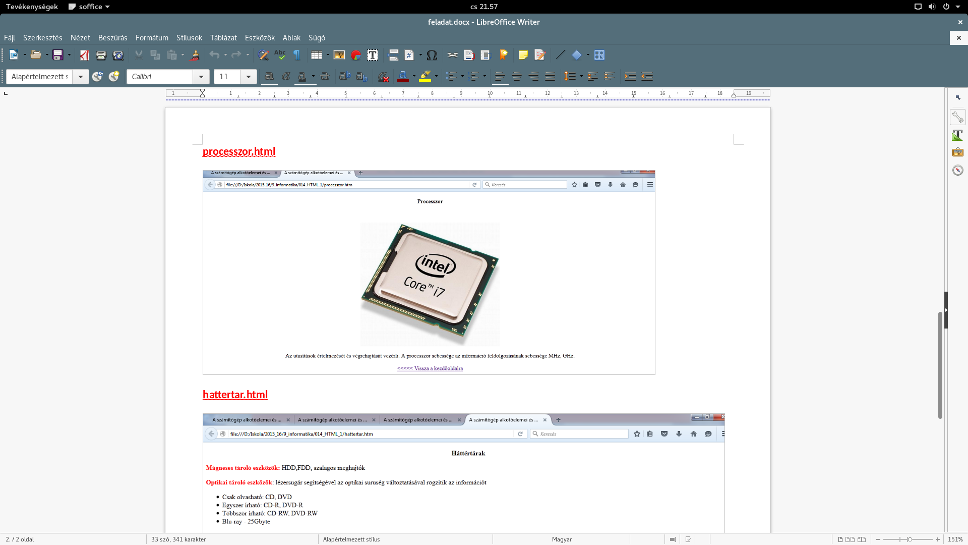This screenshot has height=545, width=968.
Task: Click the Clear Direct Formatting icon
Action: [383, 77]
